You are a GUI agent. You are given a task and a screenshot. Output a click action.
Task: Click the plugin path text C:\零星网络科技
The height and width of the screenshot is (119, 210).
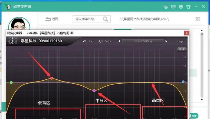click(144, 19)
